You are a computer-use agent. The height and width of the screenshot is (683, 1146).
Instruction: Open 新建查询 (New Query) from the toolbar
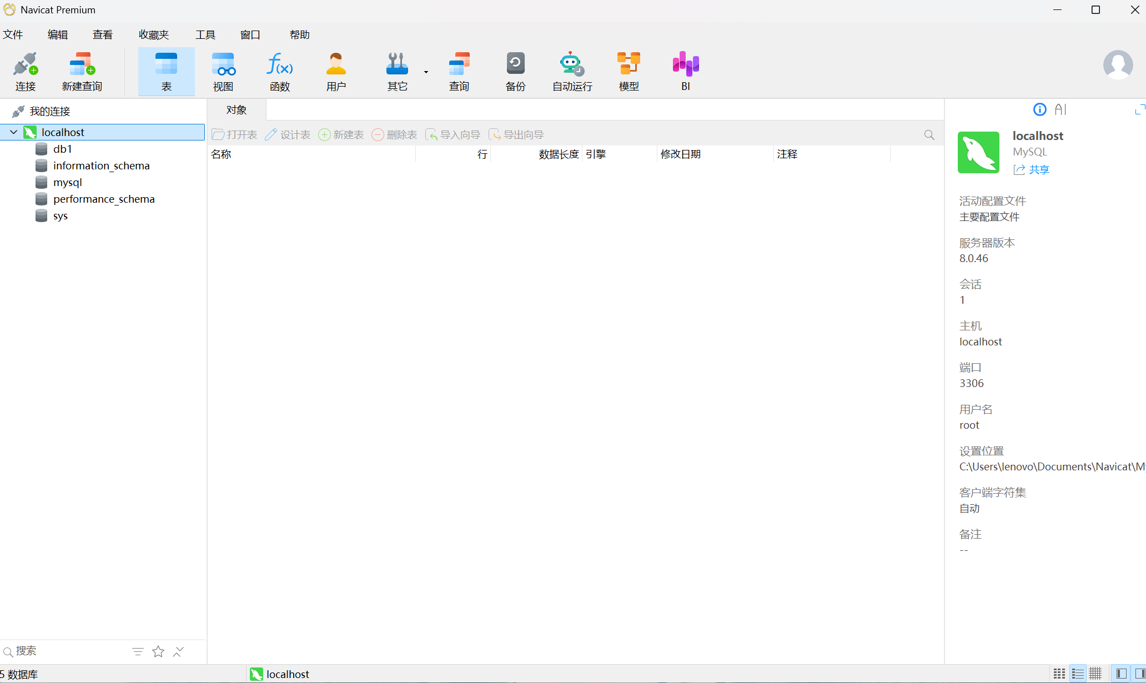click(x=82, y=71)
